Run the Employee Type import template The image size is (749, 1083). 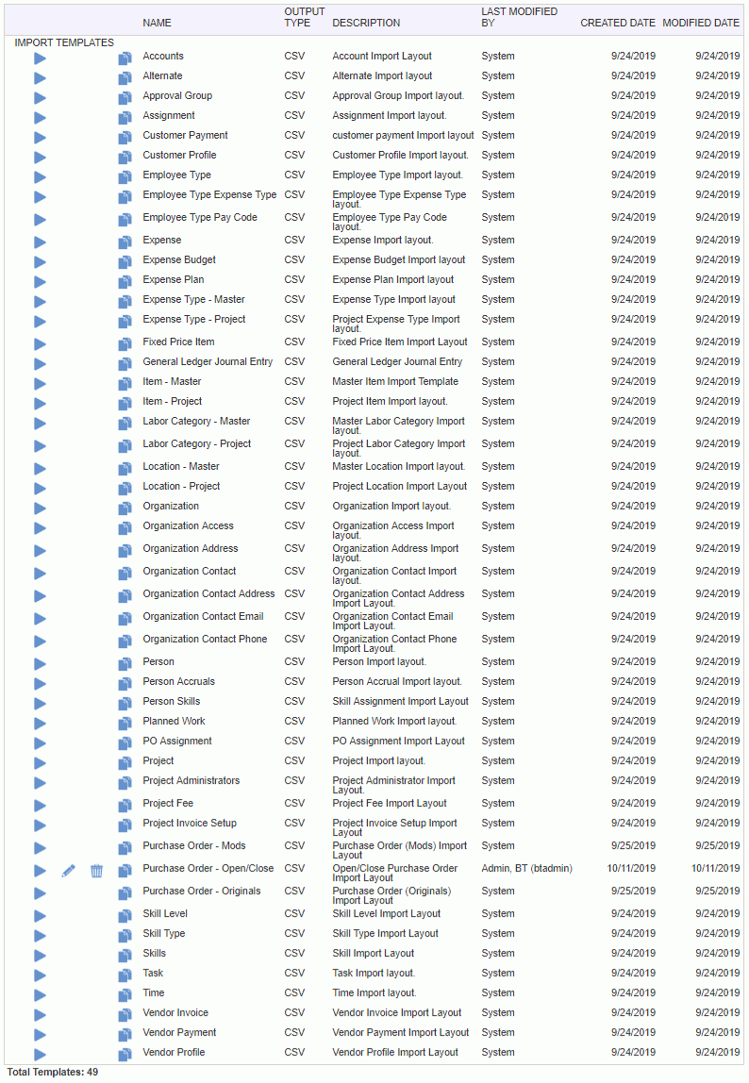40,177
